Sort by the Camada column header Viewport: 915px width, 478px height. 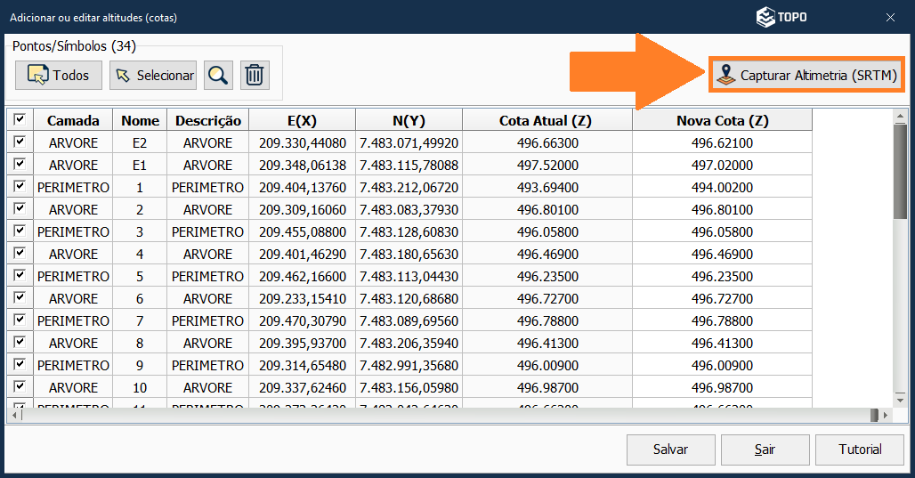pyautogui.click(x=73, y=120)
